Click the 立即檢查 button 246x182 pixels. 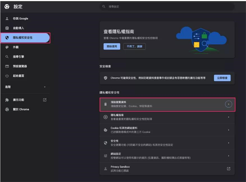pyautogui.click(x=222, y=78)
